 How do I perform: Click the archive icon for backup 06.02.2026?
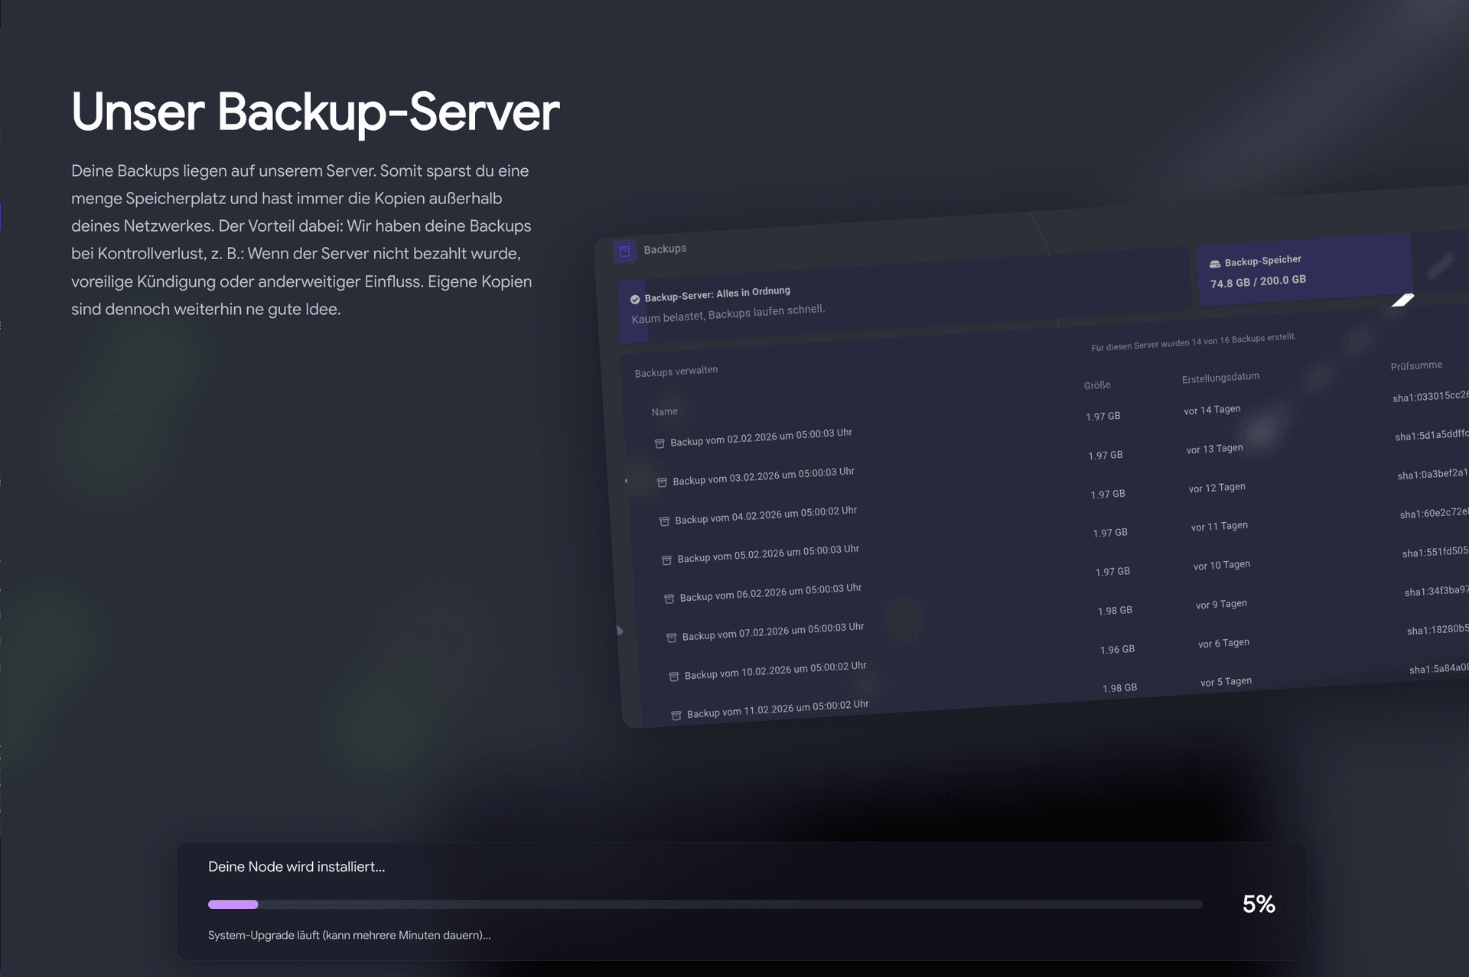[x=669, y=599]
